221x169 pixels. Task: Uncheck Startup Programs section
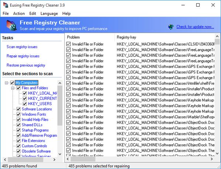(18, 130)
